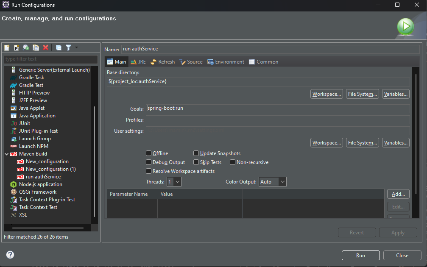Click the Close button
427x267 pixels.
point(402,255)
